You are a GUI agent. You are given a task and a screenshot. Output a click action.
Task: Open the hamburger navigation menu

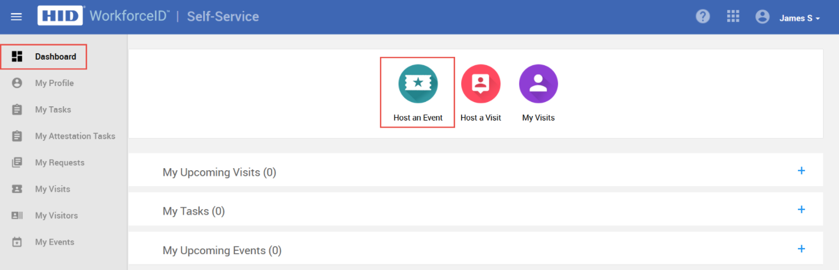[16, 16]
